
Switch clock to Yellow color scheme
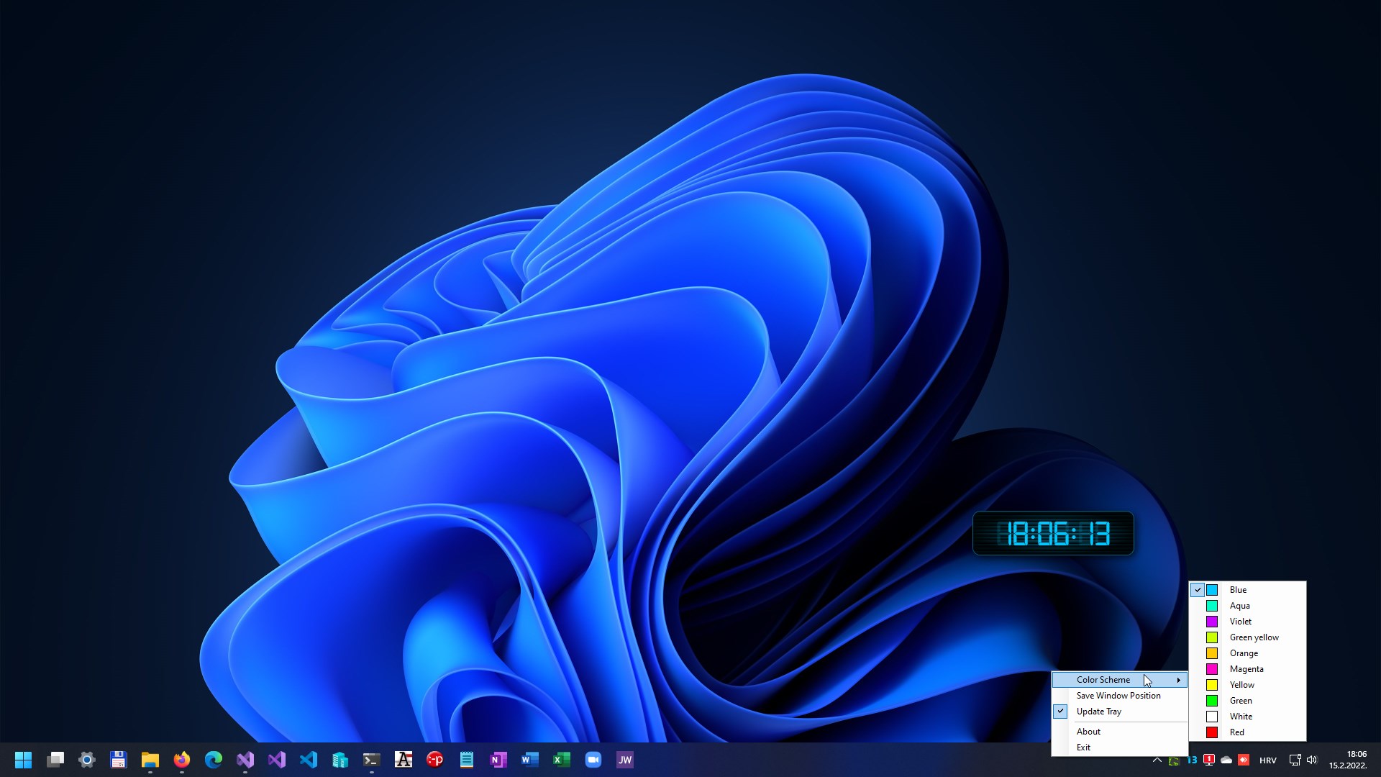[x=1248, y=685]
